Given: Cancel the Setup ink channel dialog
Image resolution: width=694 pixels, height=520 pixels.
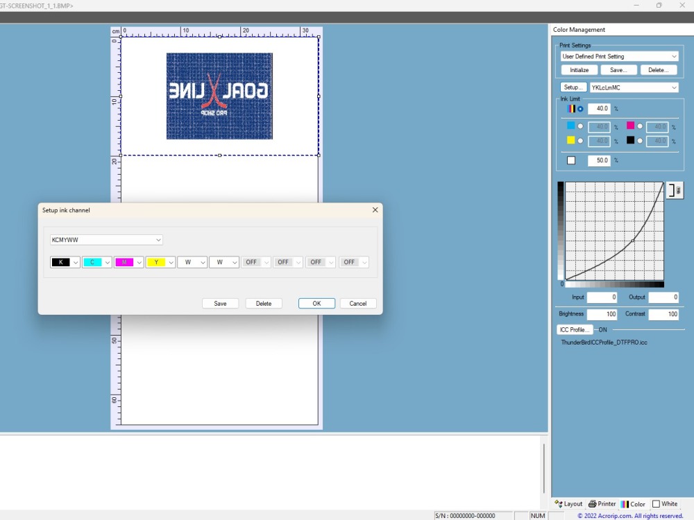Looking at the screenshot, I should click(x=357, y=304).
